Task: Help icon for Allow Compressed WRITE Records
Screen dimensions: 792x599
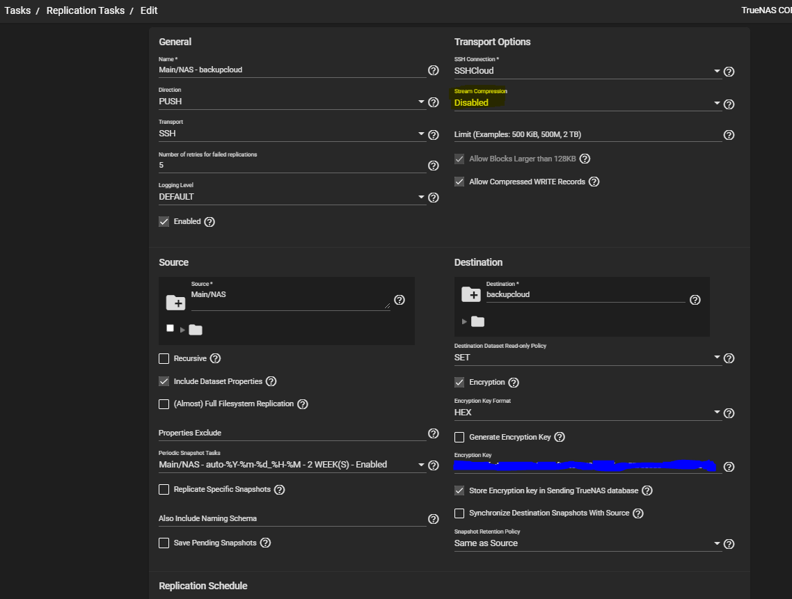Action: pyautogui.click(x=594, y=182)
